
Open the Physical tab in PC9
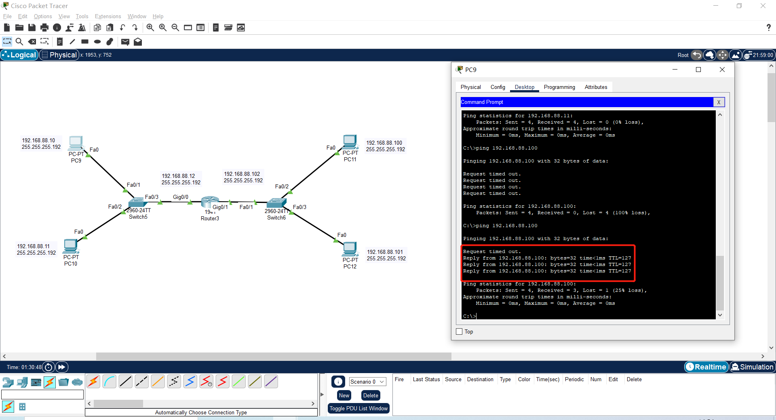pos(471,87)
